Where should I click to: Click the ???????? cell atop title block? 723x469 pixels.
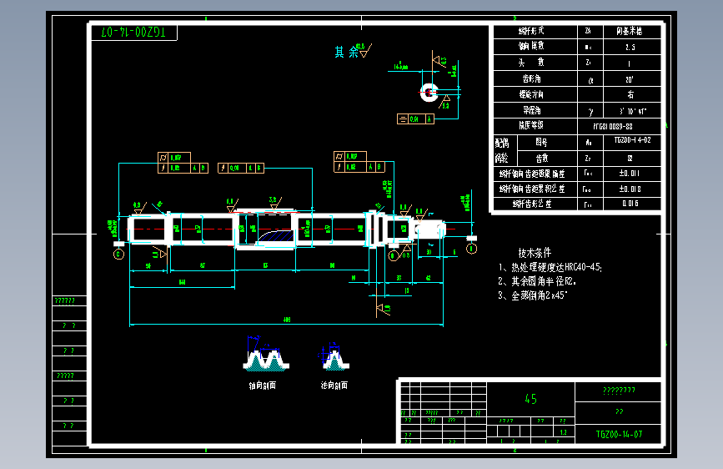point(619,390)
